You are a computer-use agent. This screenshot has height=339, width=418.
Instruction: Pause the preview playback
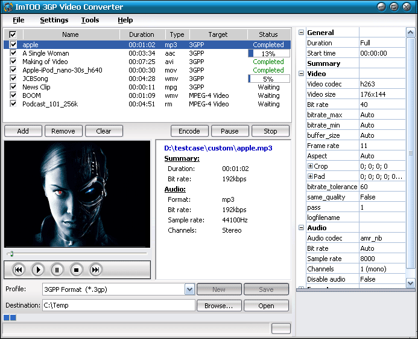pos(57,270)
